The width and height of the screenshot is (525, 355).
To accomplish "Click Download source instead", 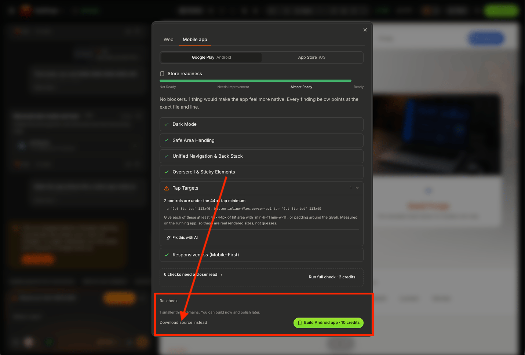I will [x=183, y=322].
